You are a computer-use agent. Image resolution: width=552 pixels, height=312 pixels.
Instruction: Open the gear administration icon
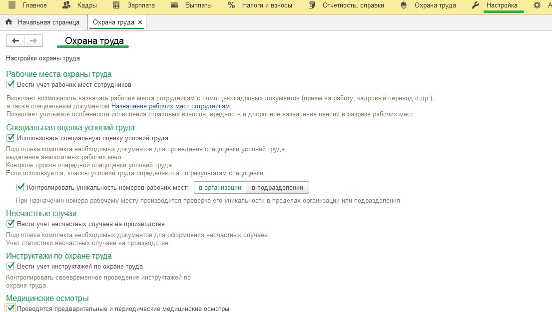537,5
